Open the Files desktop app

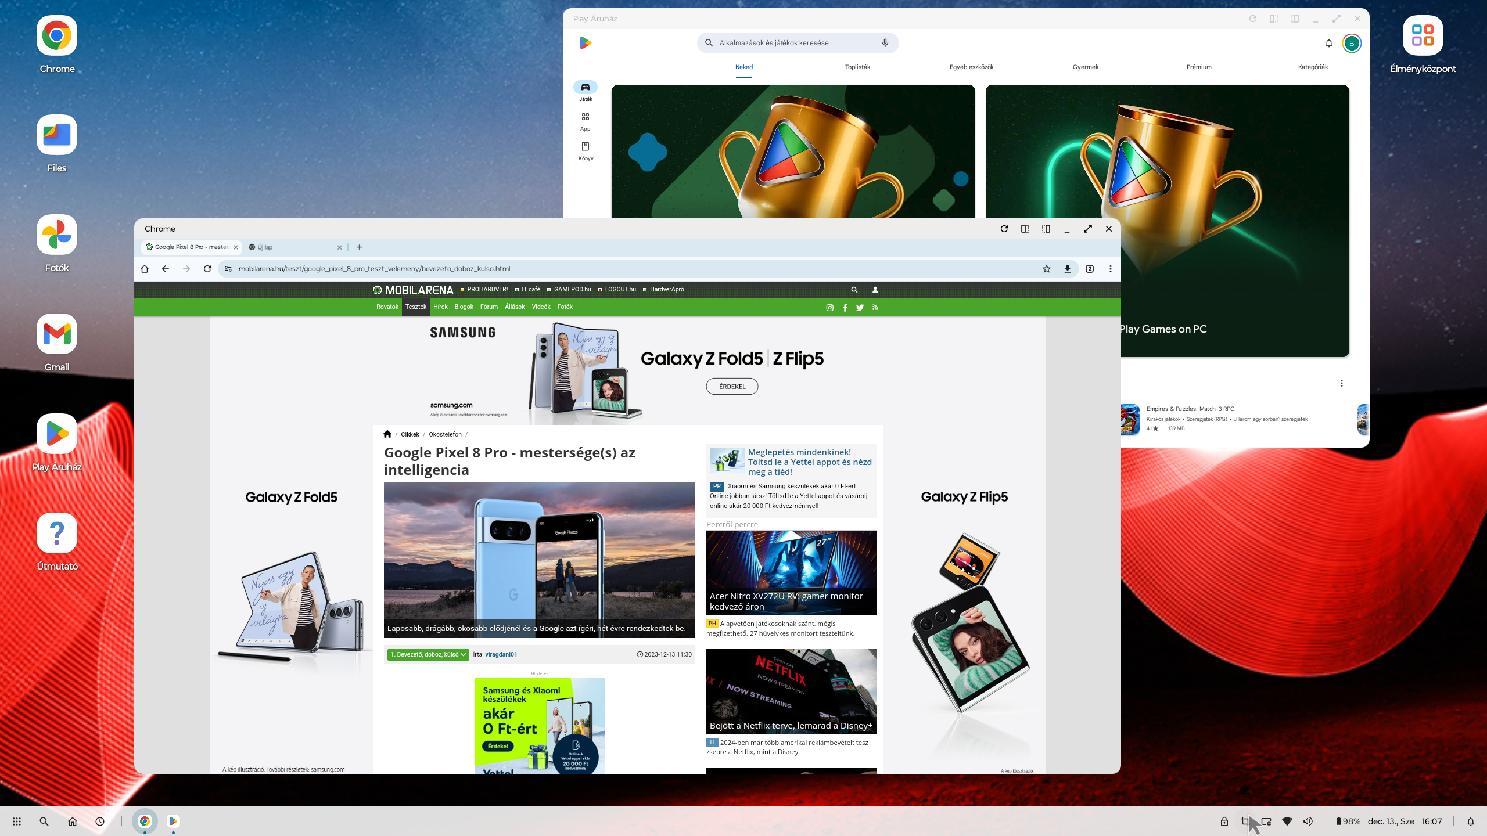tap(57, 135)
